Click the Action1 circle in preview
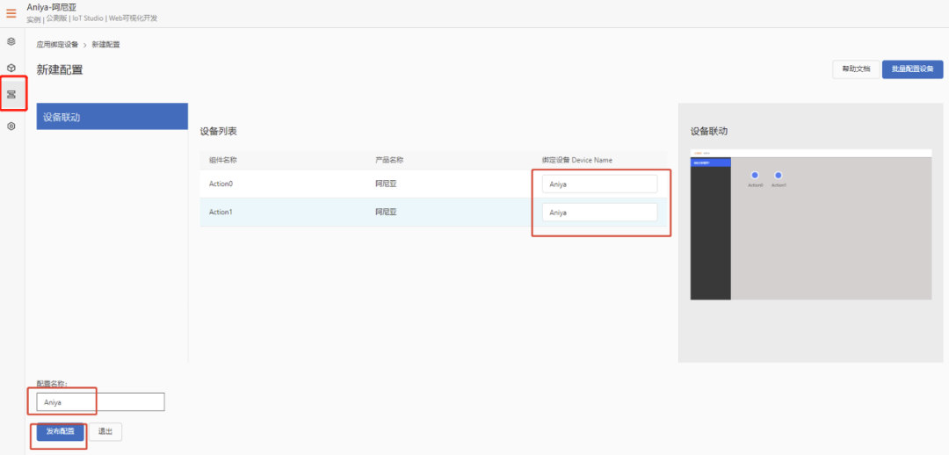This screenshot has height=455, width=949. pos(779,176)
